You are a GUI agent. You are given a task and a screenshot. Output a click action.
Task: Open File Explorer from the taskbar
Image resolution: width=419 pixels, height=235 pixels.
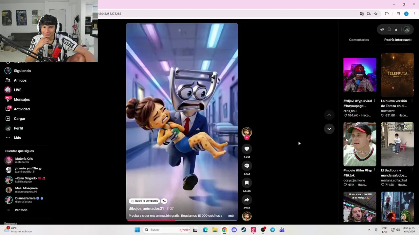(215, 230)
